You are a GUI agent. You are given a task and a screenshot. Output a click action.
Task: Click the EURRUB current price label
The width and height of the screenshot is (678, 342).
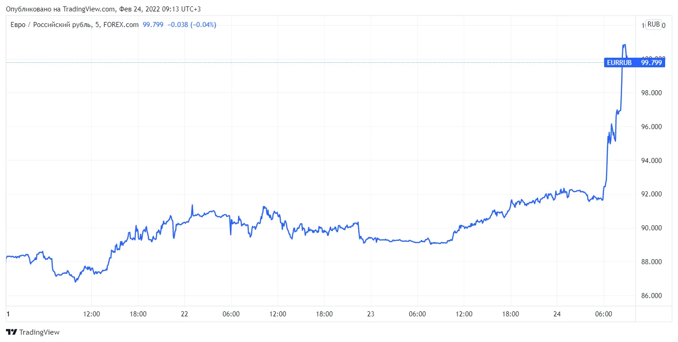634,63
